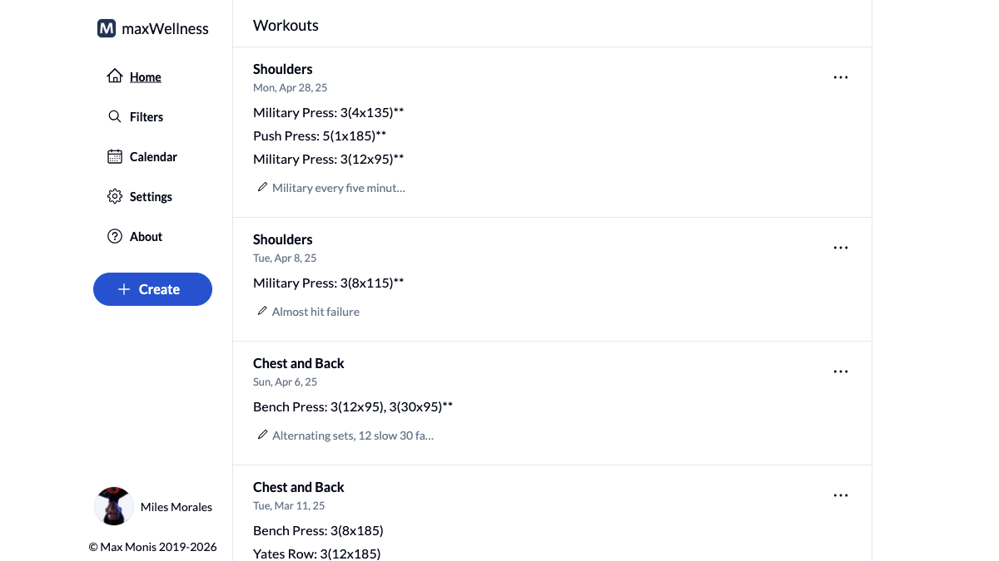
Task: Click the plus icon inside the Create button
Action: pos(124,289)
